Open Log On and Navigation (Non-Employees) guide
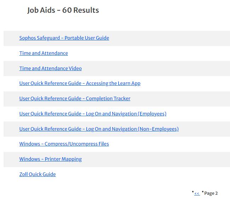 click(x=99, y=129)
